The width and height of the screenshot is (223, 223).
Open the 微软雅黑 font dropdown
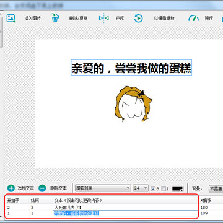[103, 188]
